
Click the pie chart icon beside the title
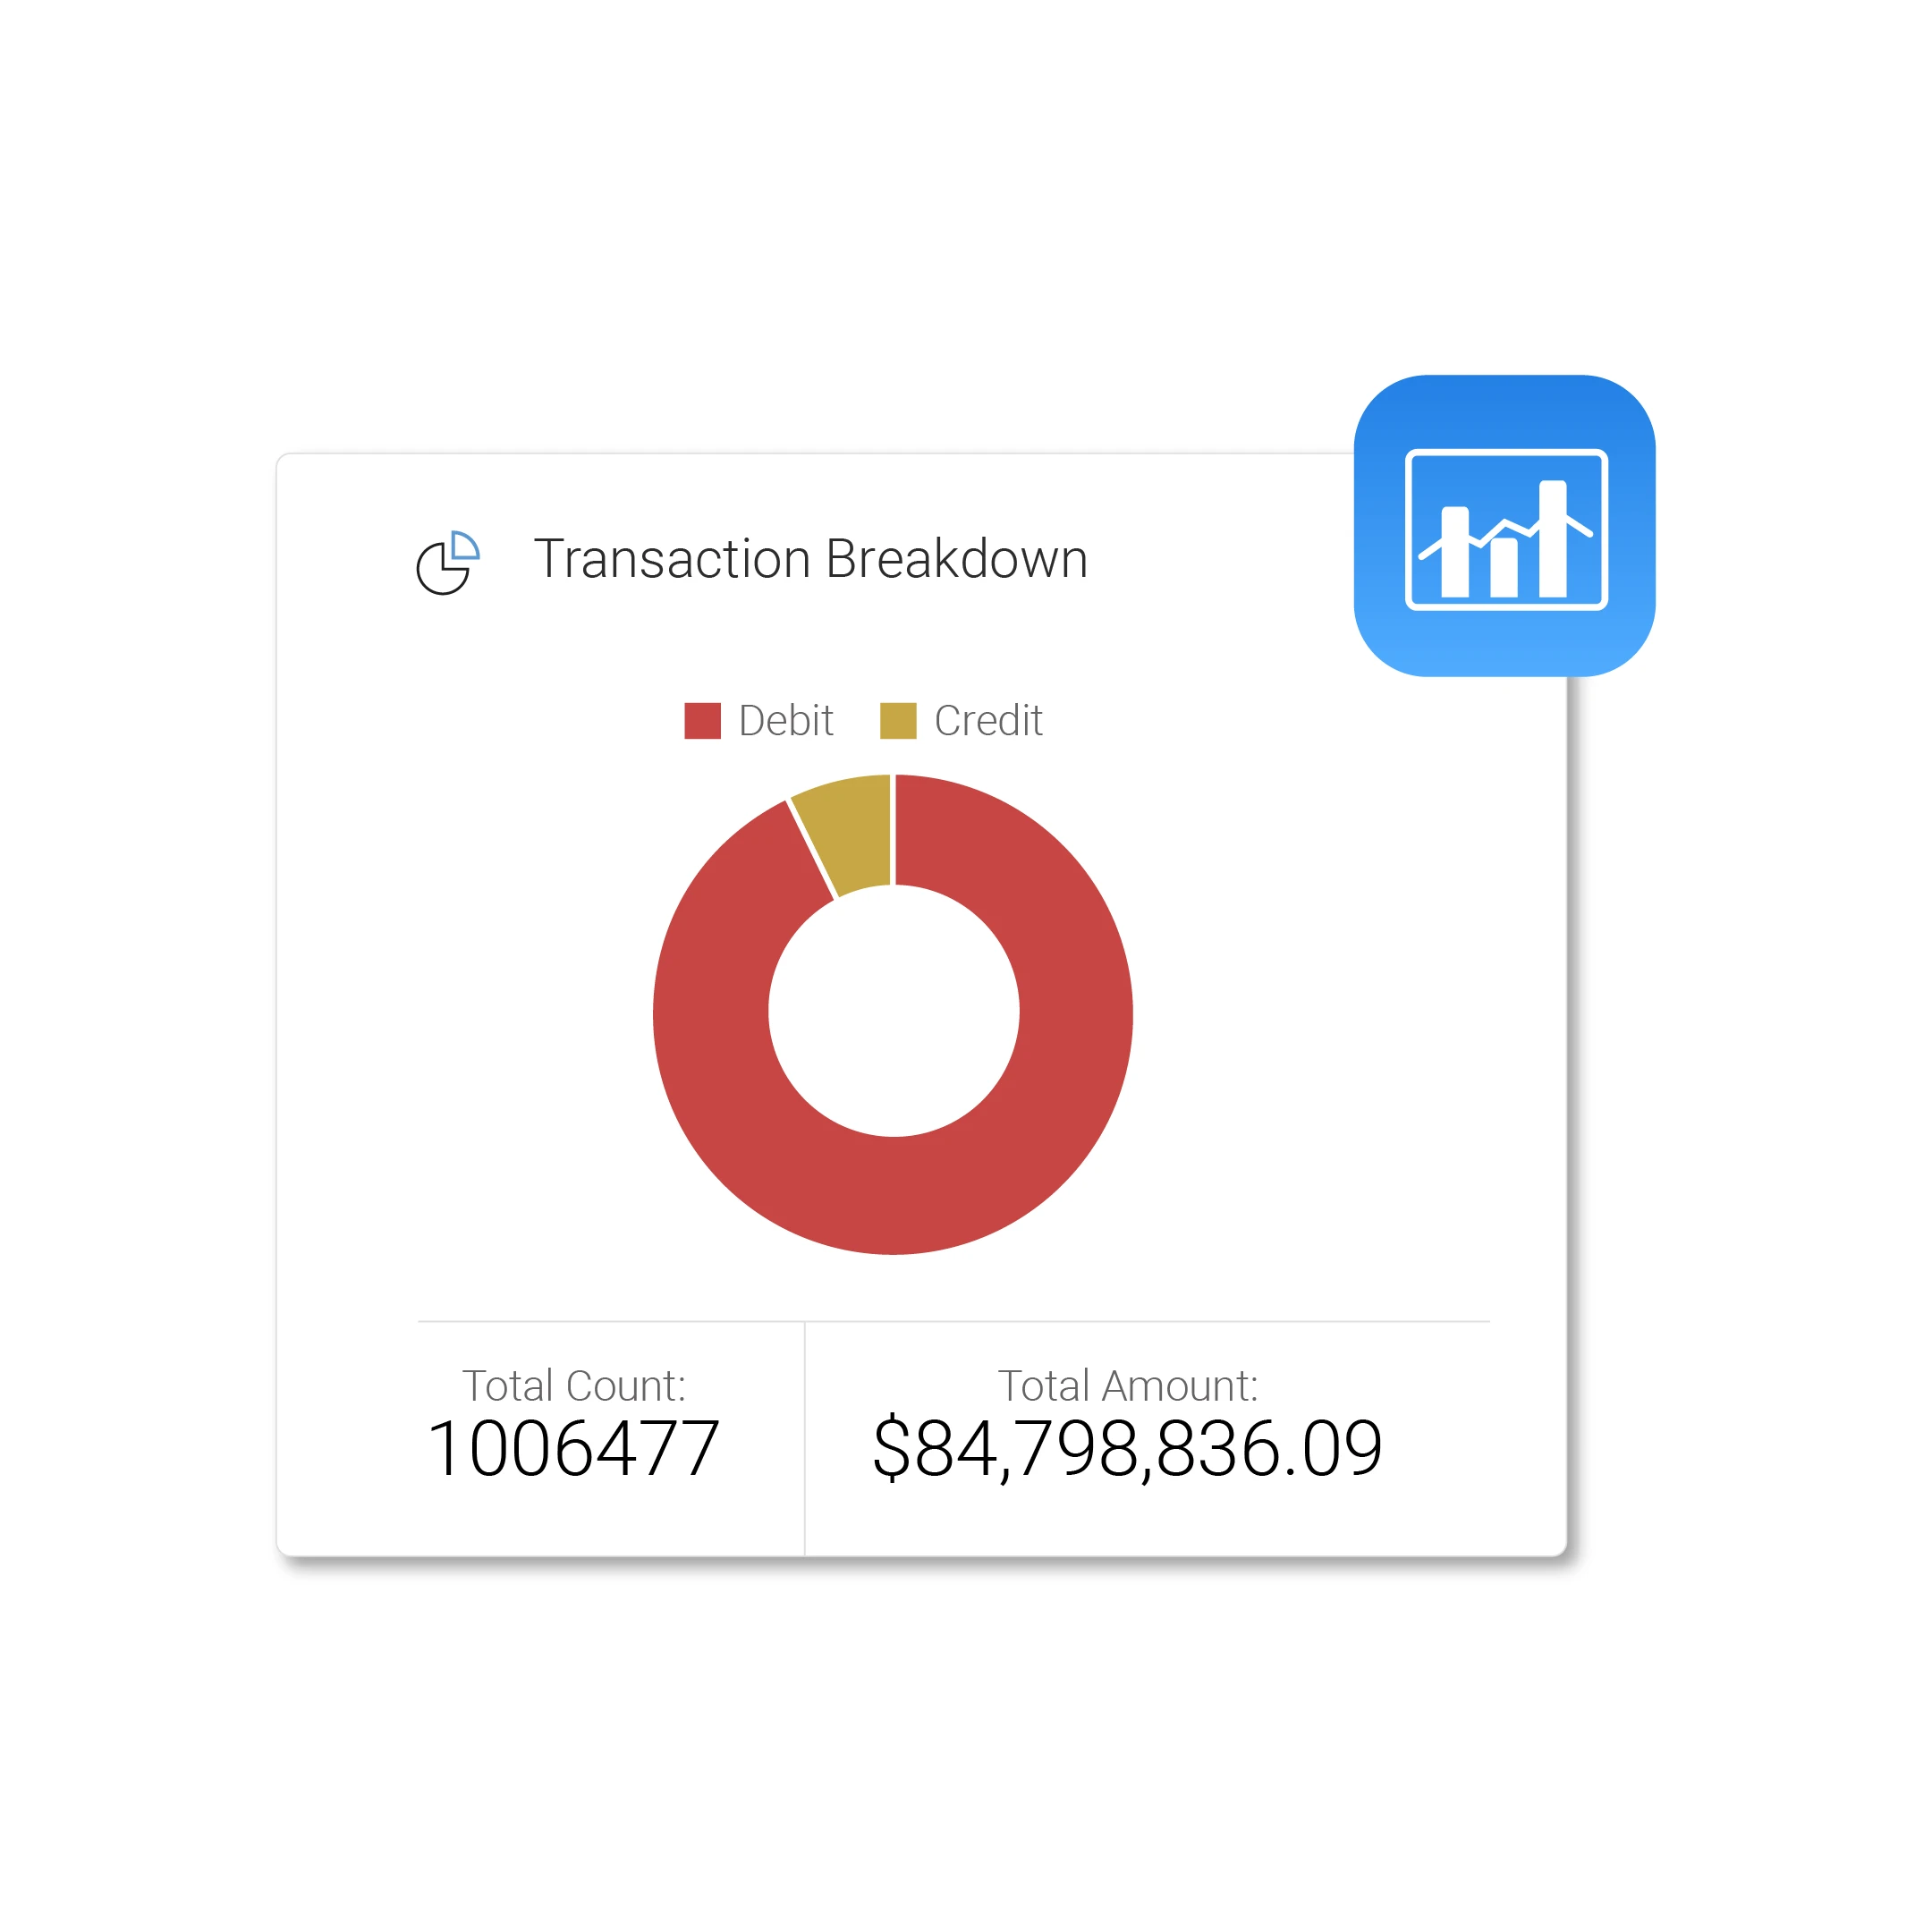pyautogui.click(x=448, y=563)
